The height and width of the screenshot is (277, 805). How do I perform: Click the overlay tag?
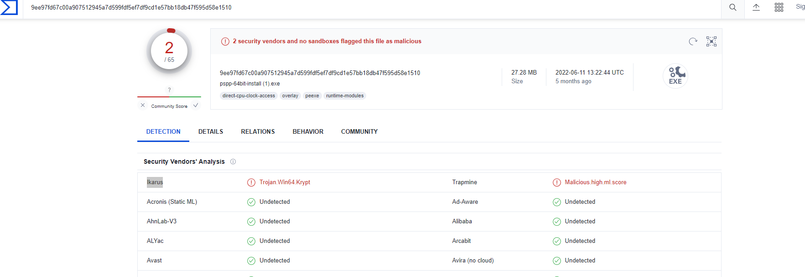pos(290,96)
